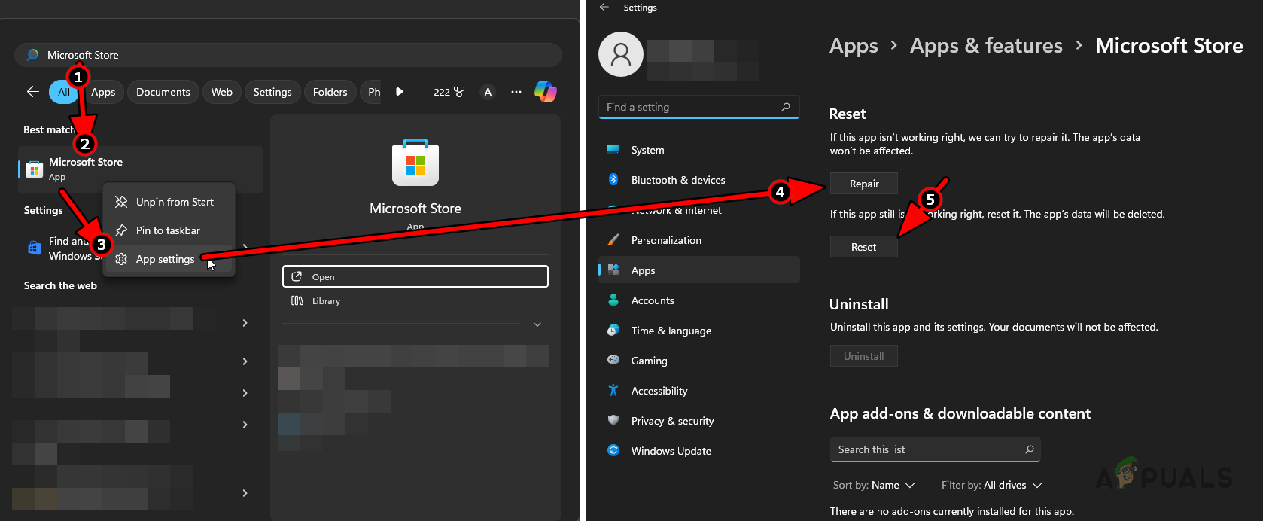This screenshot has height=521, width=1263.
Task: Open Accessibility settings category
Action: (x=699, y=391)
